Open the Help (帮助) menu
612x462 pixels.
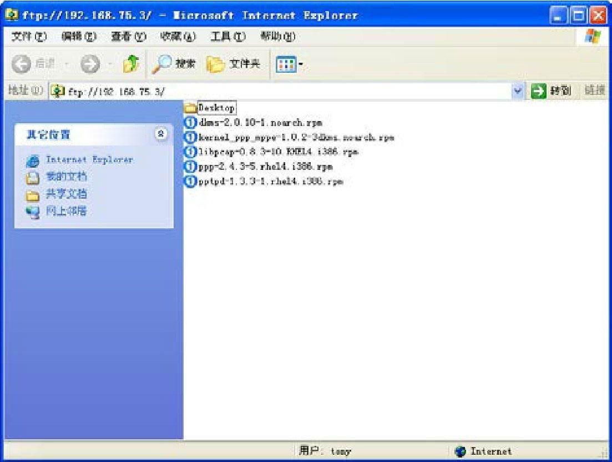278,37
